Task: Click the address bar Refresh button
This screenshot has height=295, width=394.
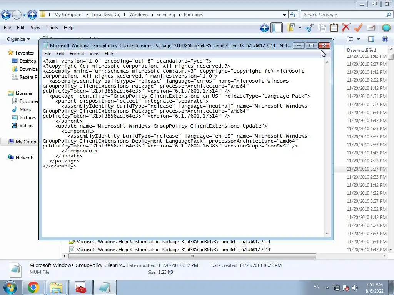Action: point(293,15)
